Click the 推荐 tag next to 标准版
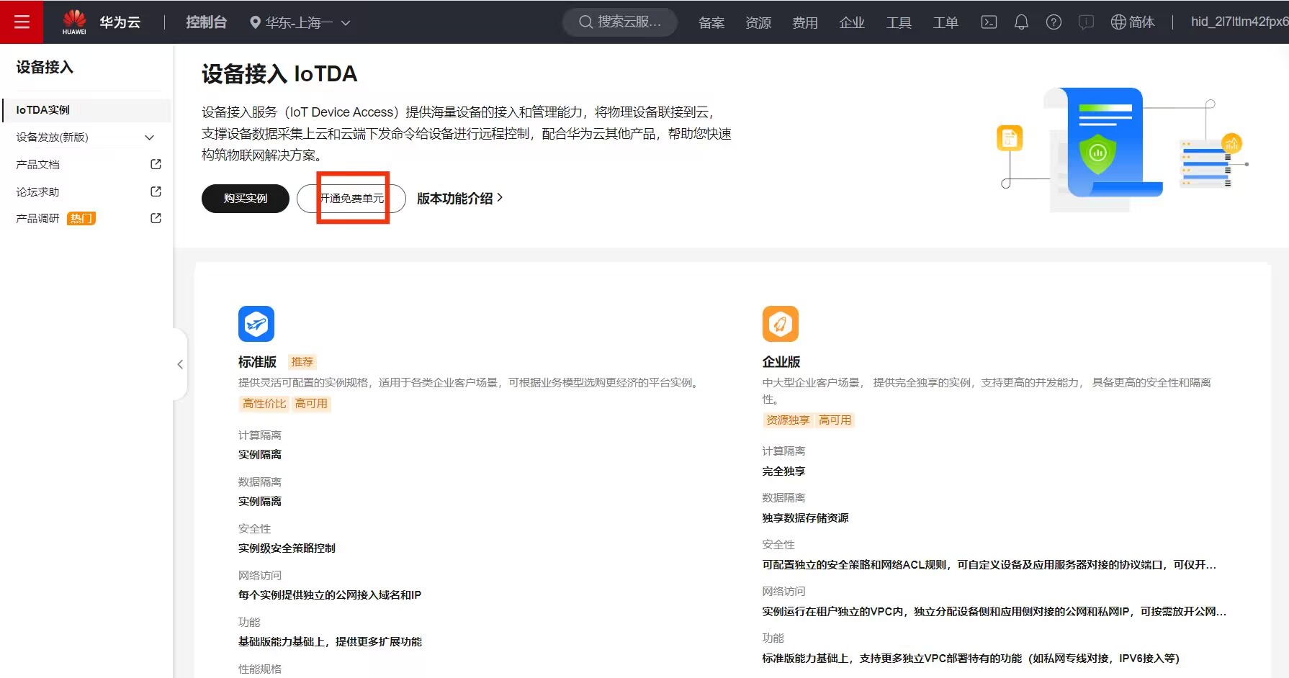Viewport: 1289px width, 678px height. point(302,362)
